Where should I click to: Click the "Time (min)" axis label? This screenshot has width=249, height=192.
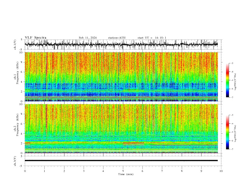126,174
